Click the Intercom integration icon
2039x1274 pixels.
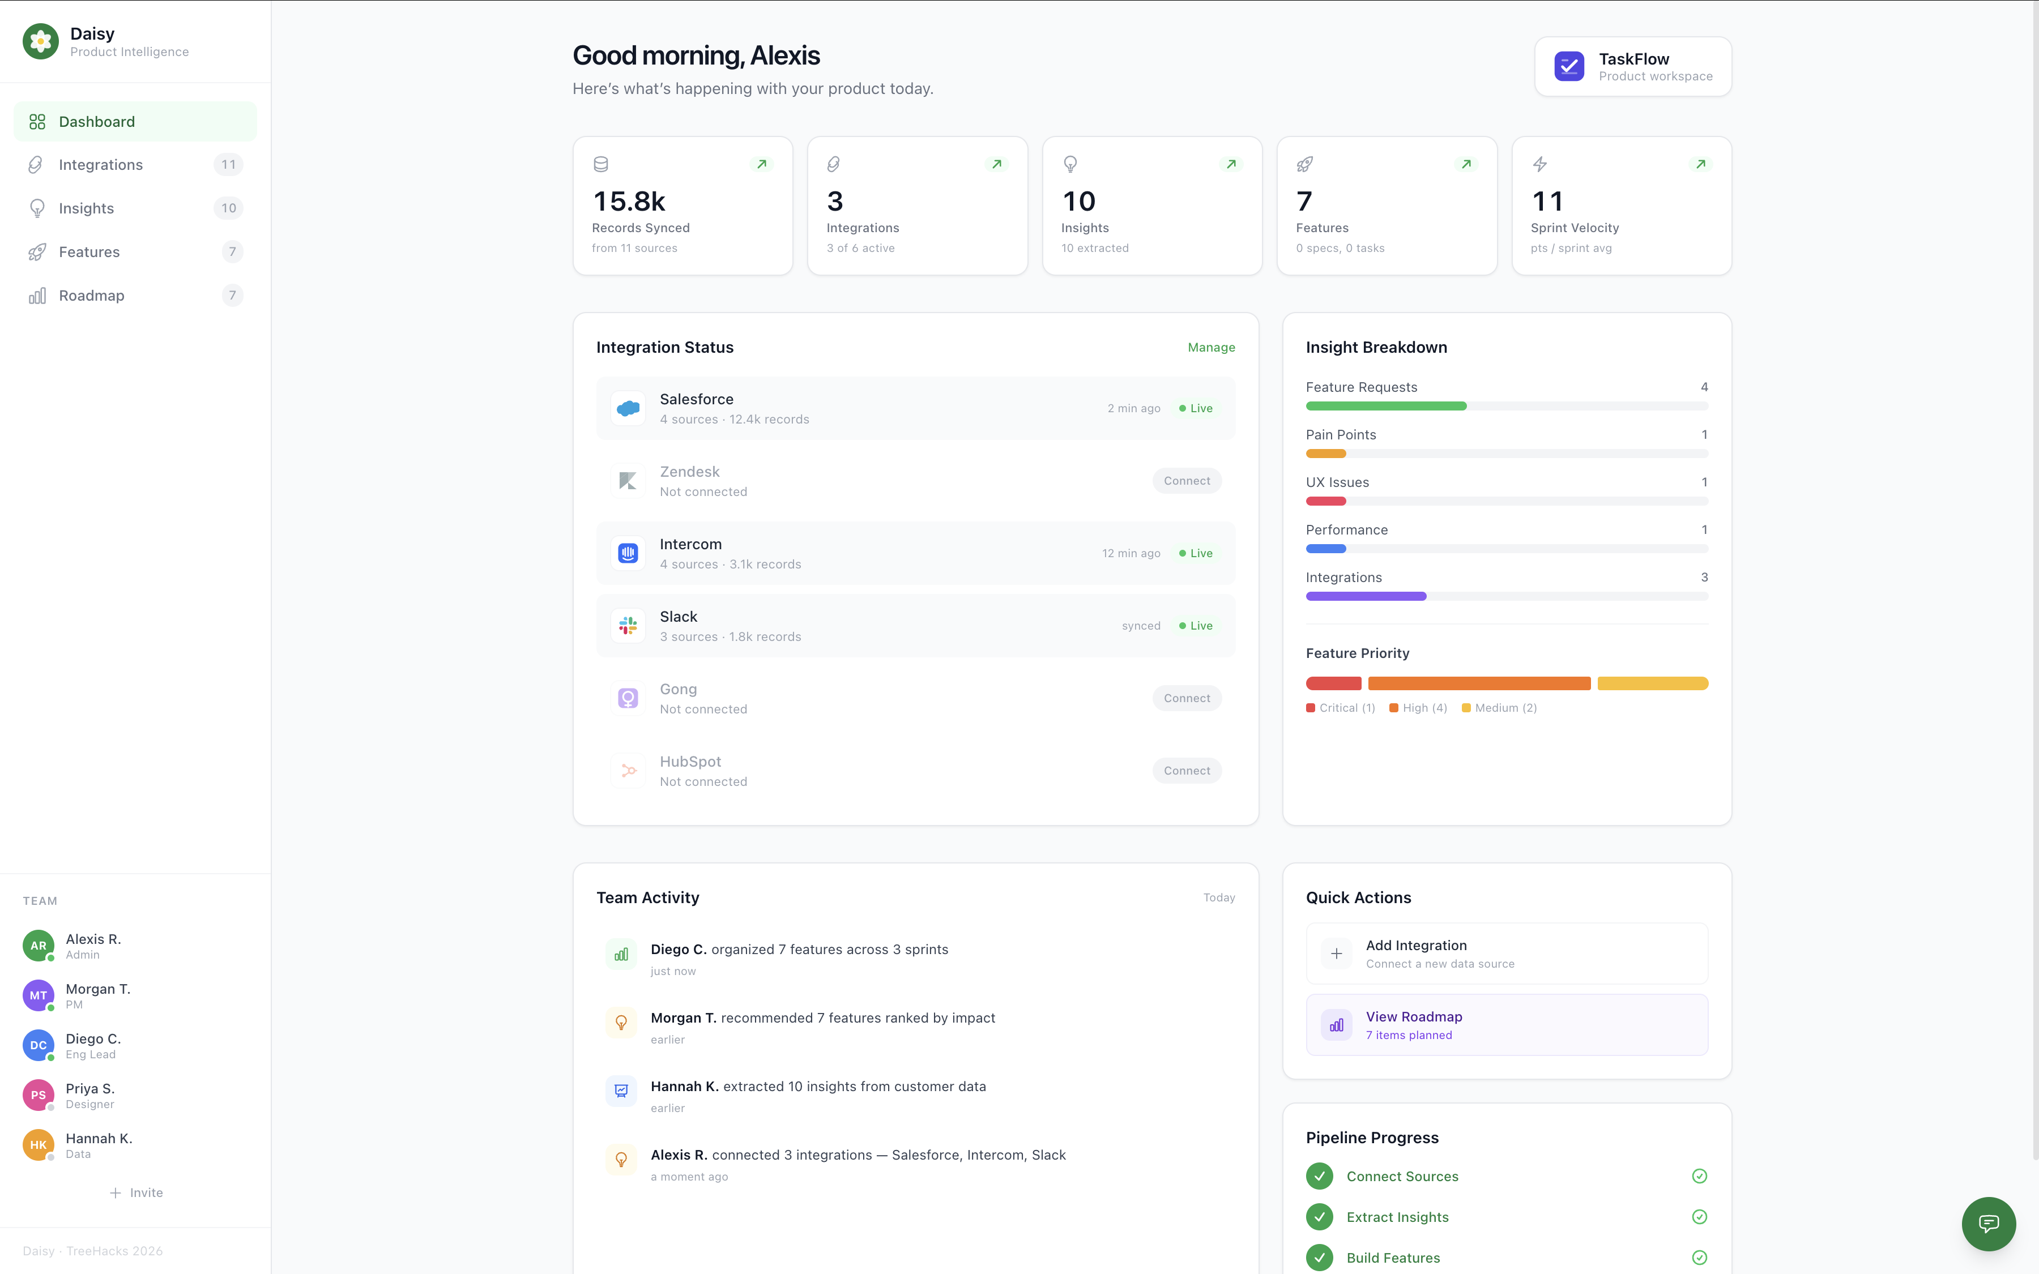click(628, 554)
